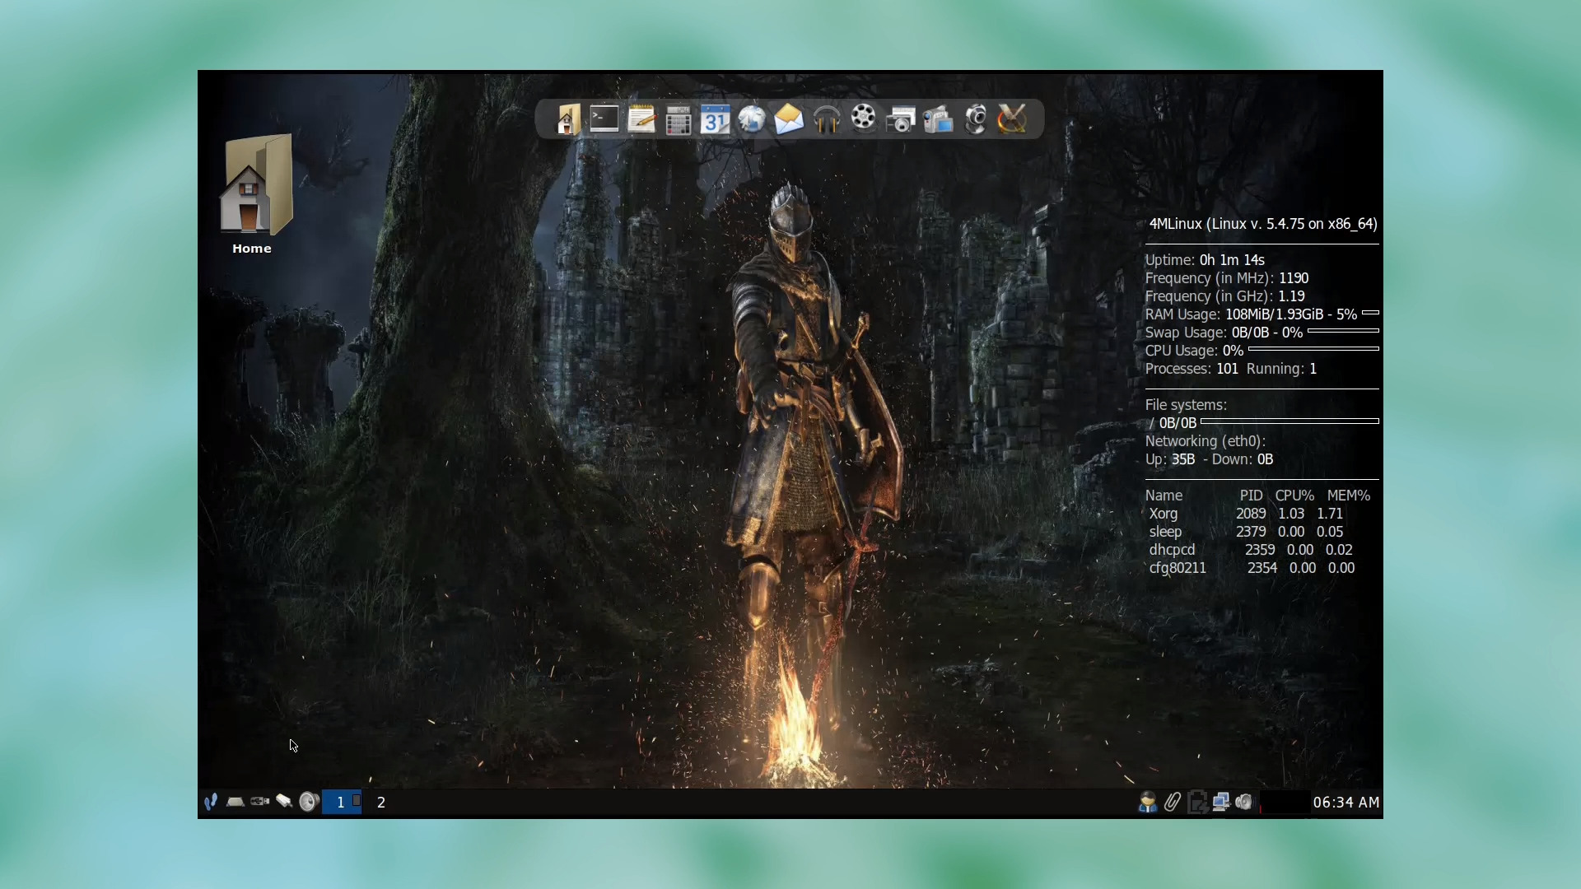Open the clipboard paperclip icon in system tray
This screenshot has width=1581, height=889.
pyautogui.click(x=1173, y=802)
